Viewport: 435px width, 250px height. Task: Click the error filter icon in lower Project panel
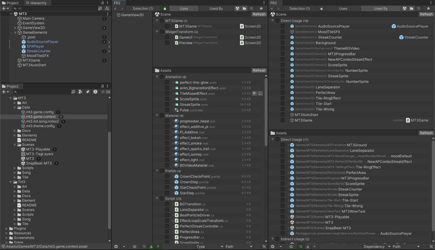[x=95, y=92]
